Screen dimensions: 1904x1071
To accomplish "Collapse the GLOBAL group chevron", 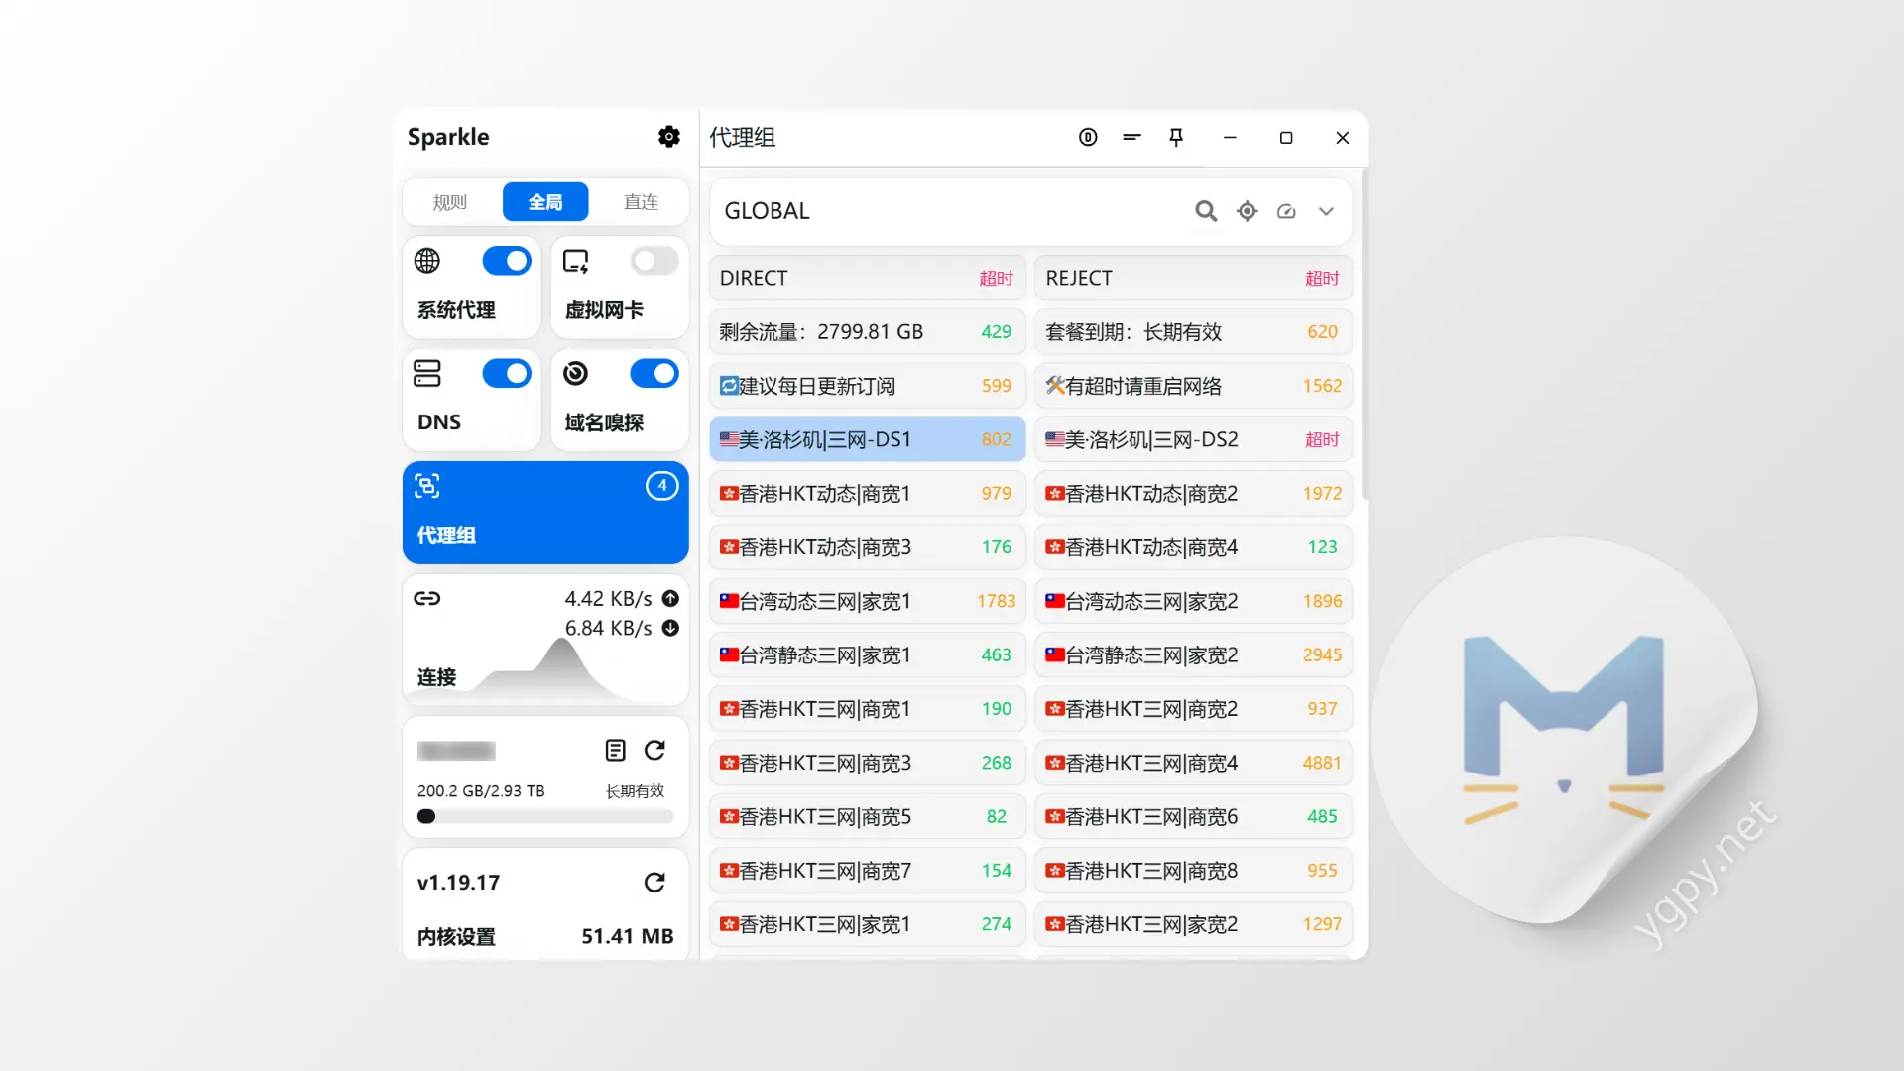I will (x=1326, y=211).
